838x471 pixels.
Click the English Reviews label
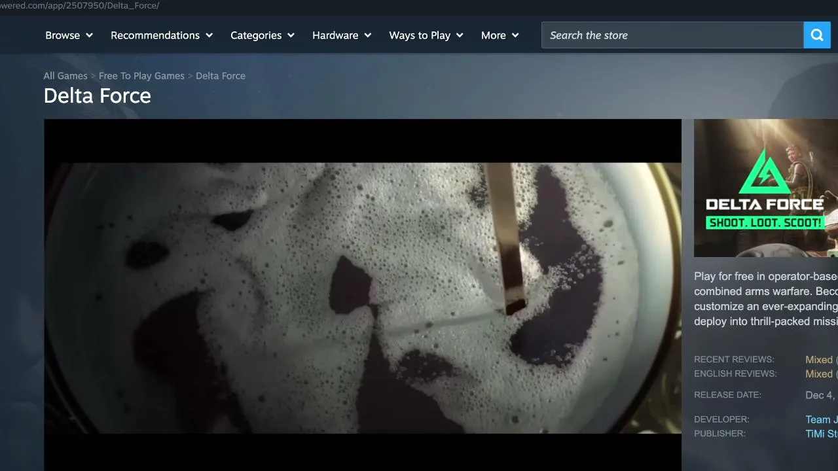coord(735,374)
